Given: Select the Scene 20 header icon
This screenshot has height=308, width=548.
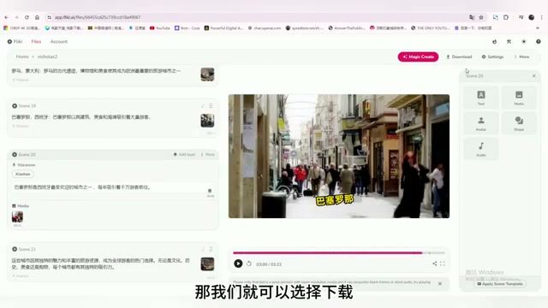Looking at the screenshot, I should (x=15, y=154).
